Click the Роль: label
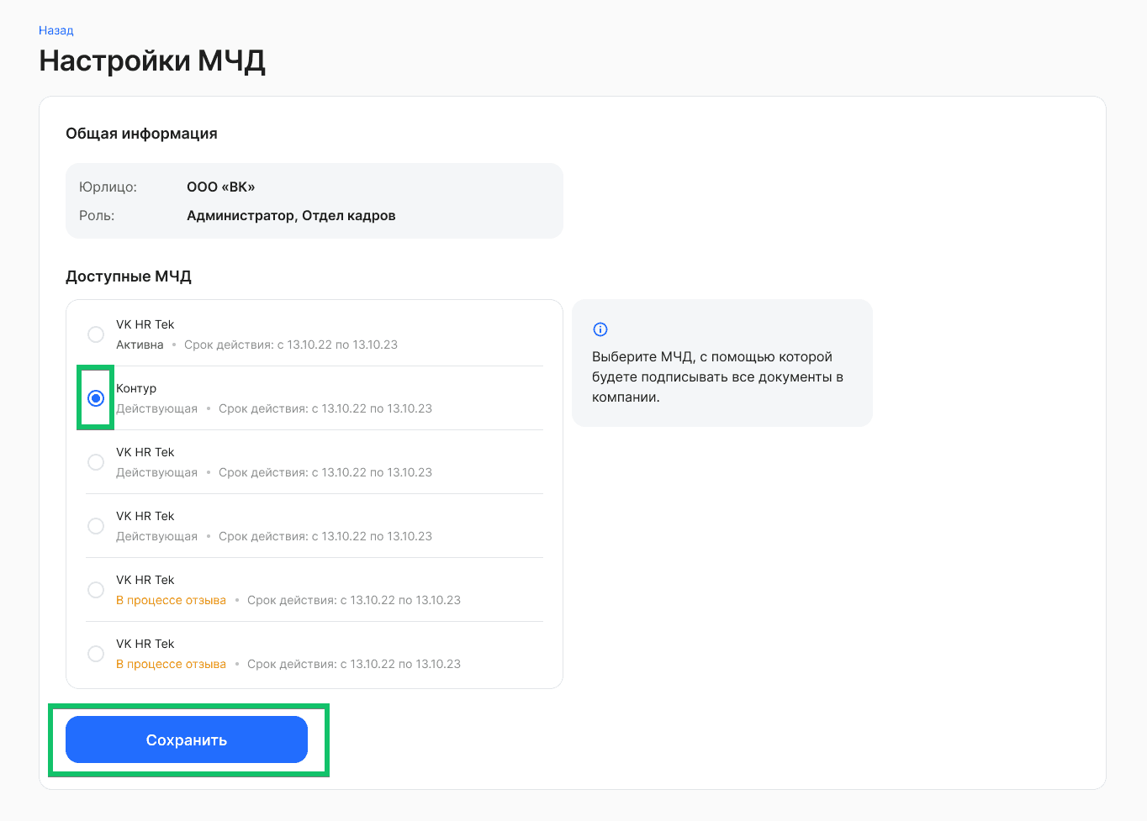 97,215
